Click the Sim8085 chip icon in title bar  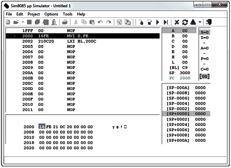point(7,6)
